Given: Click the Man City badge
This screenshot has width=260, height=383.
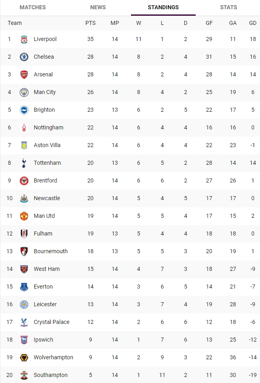Looking at the screenshot, I should 24,92.
